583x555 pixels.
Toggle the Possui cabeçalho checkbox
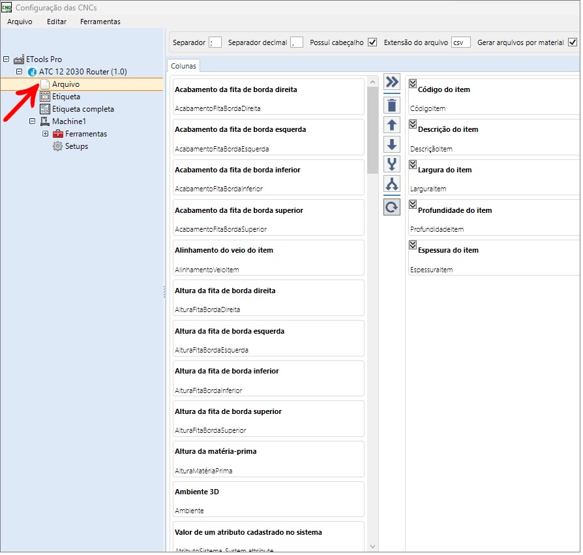coord(374,42)
